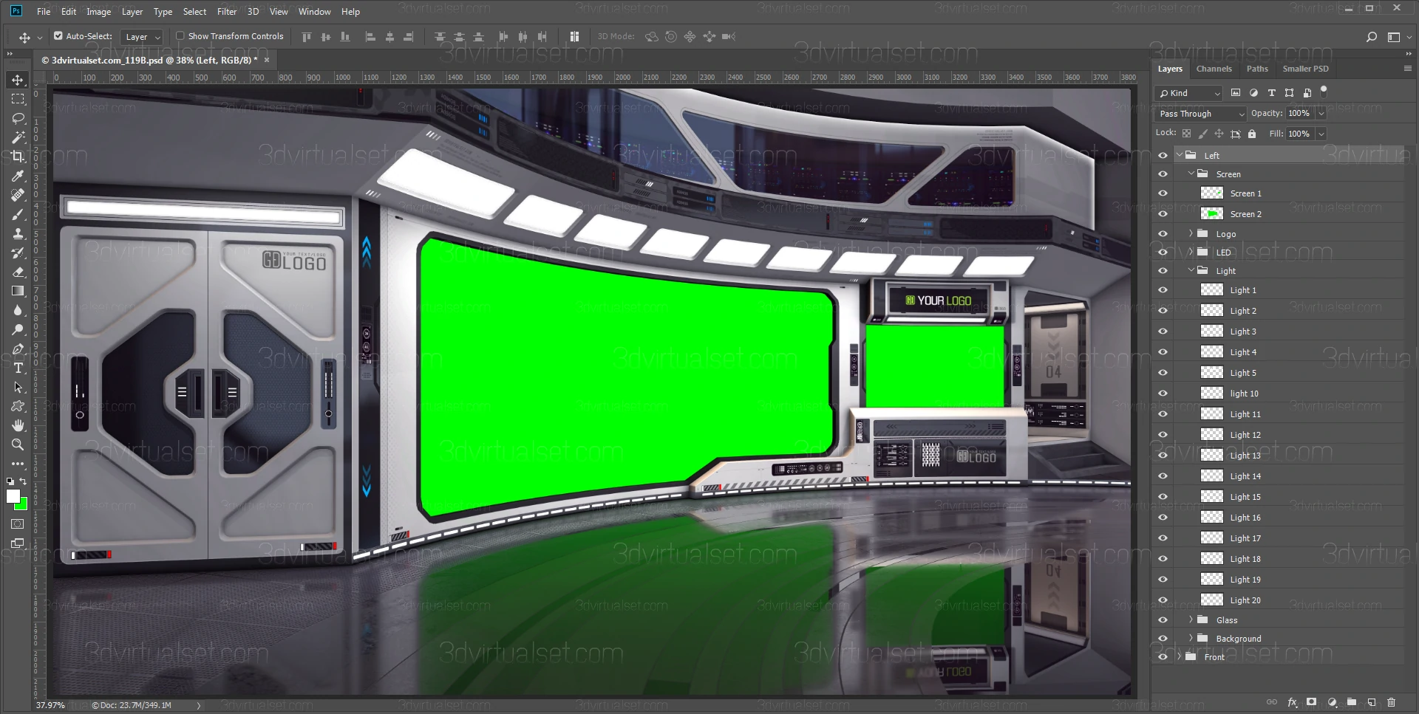The image size is (1419, 714).
Task: Click the green background color swatch
Action: point(23,506)
